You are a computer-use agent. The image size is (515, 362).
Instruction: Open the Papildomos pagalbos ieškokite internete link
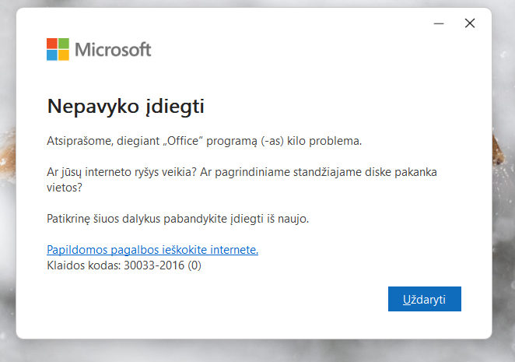(152, 250)
